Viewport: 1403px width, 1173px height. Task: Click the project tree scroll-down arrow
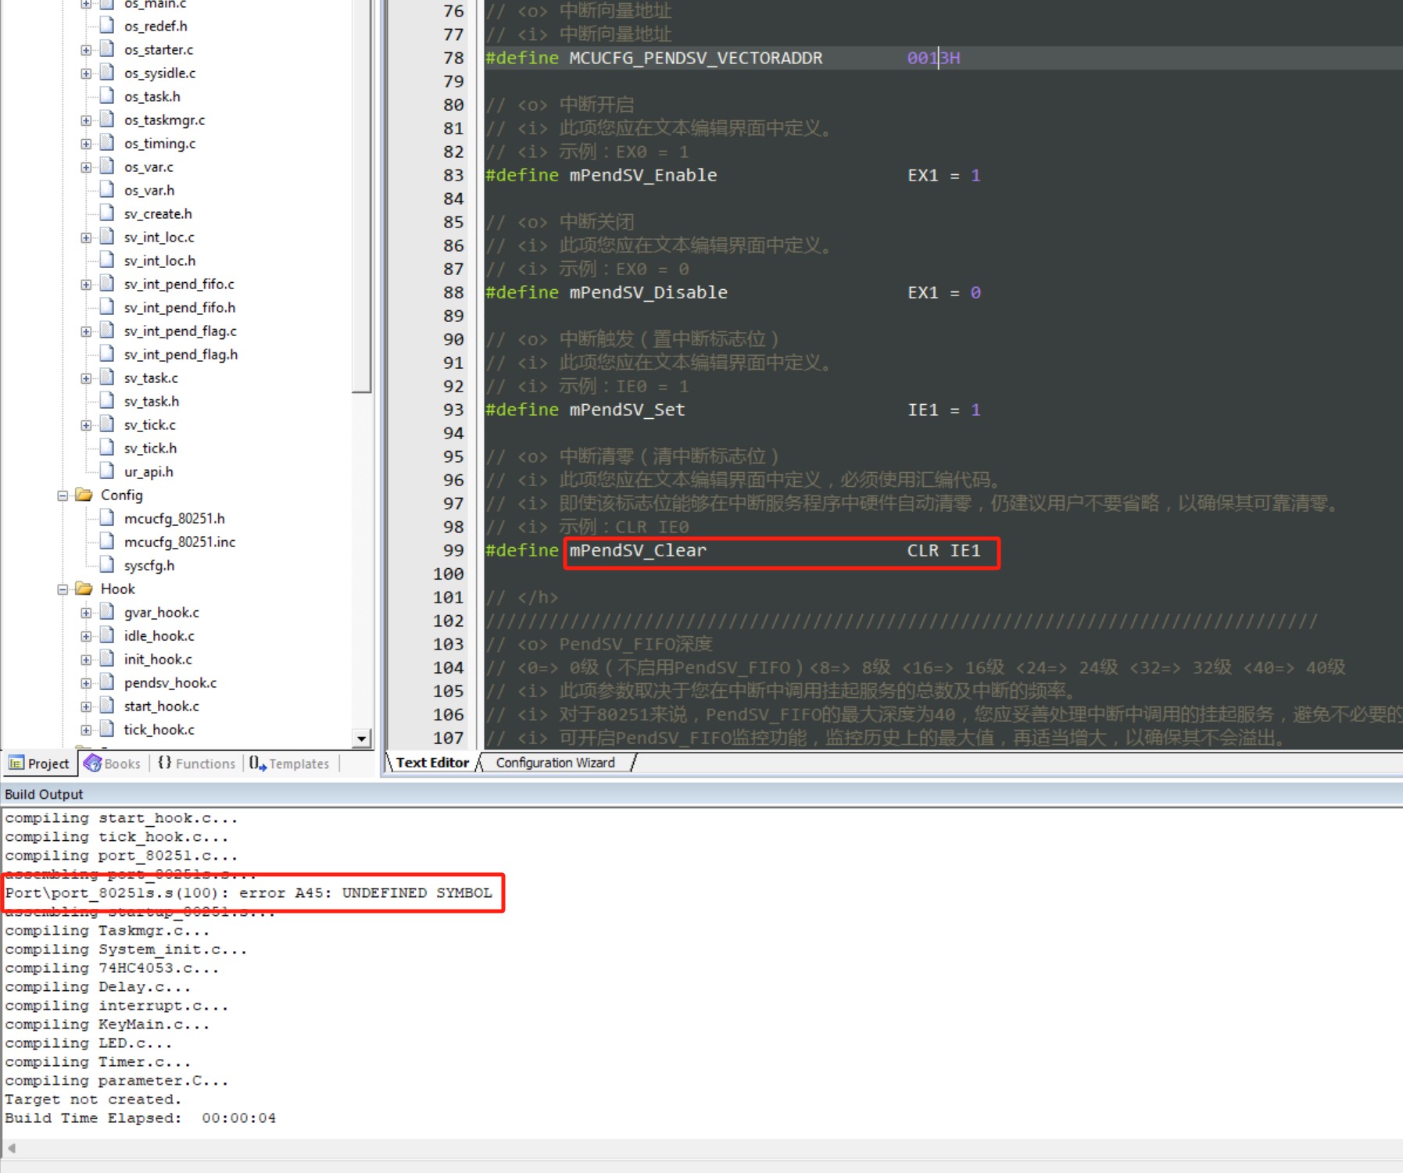point(361,738)
